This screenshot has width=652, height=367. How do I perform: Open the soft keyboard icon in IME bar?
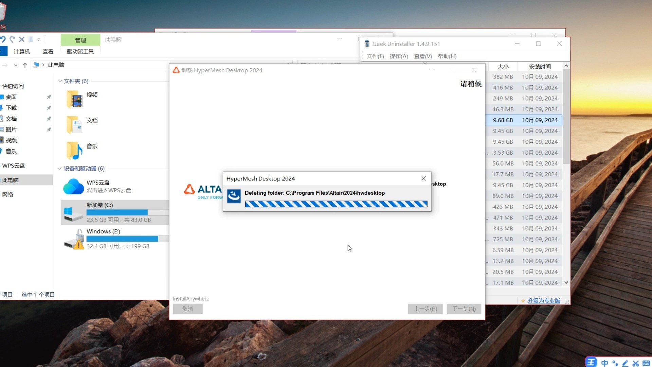(646, 363)
